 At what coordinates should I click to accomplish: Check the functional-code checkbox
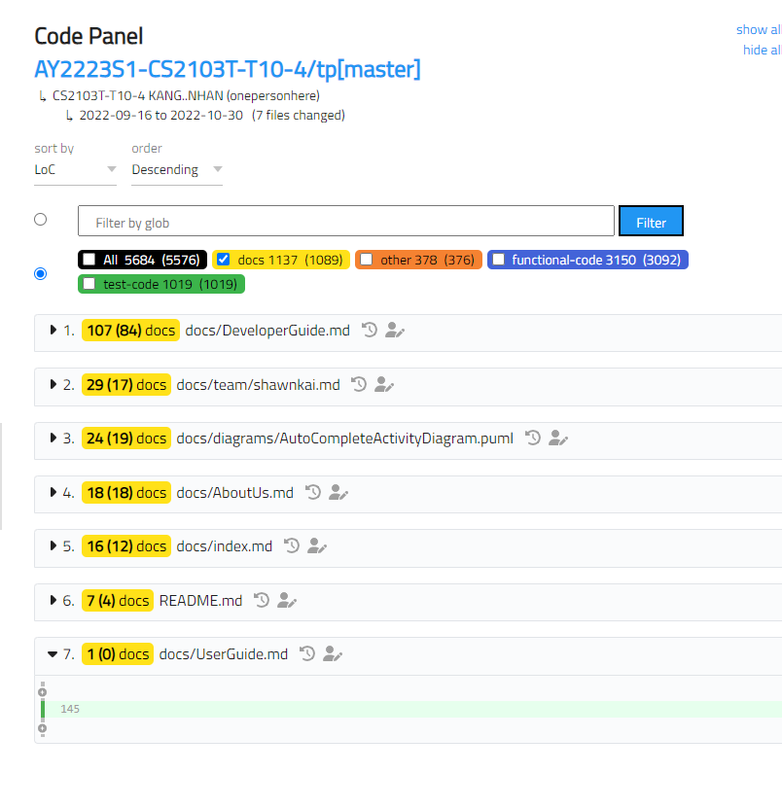pyautogui.click(x=501, y=260)
